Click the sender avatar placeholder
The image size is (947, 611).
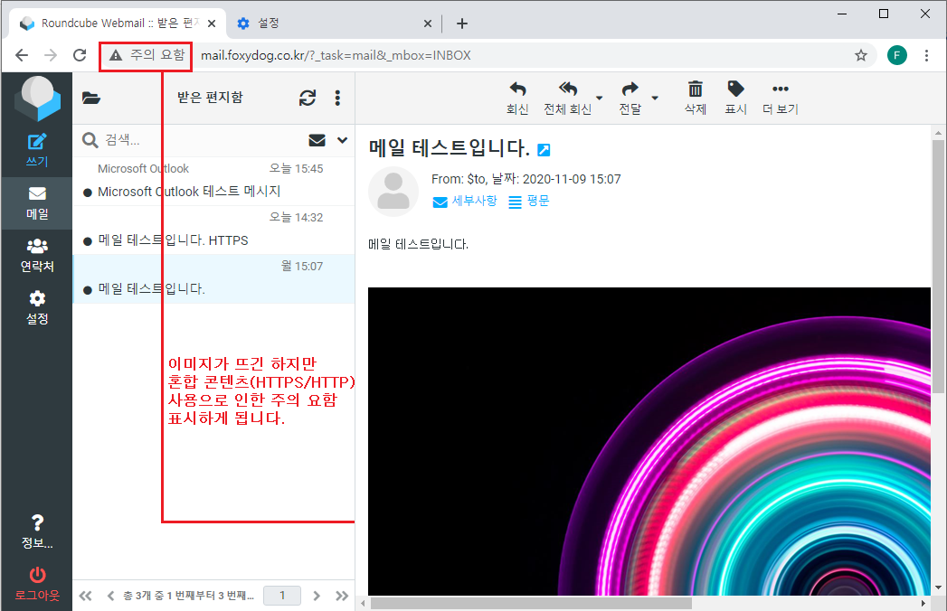click(x=393, y=192)
